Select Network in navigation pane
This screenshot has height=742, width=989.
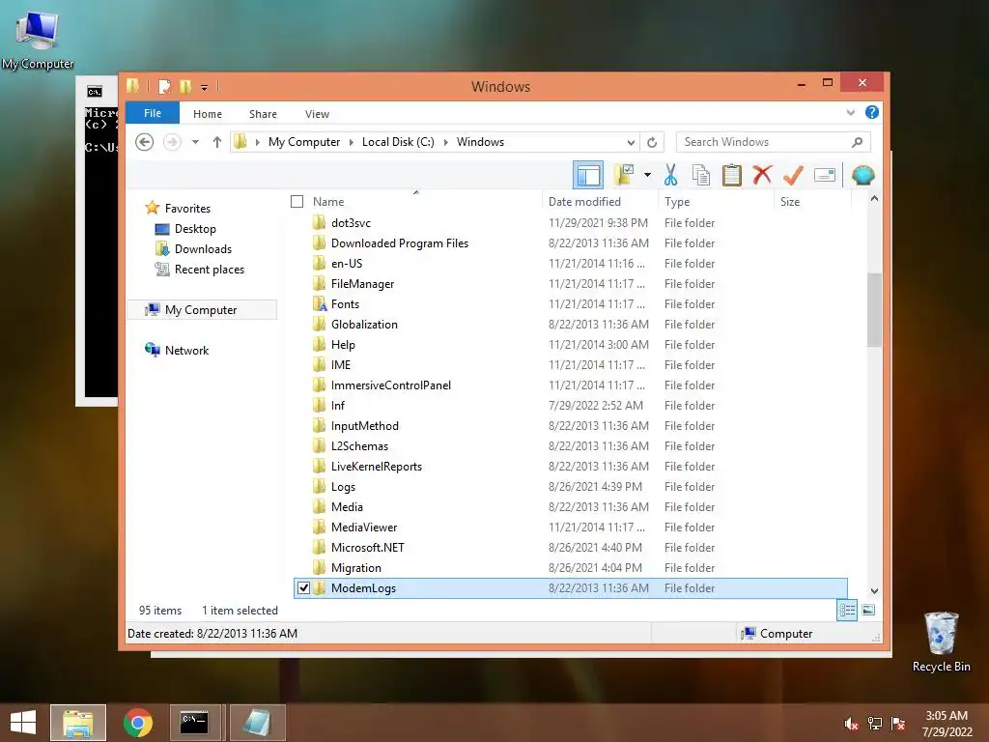coord(186,350)
